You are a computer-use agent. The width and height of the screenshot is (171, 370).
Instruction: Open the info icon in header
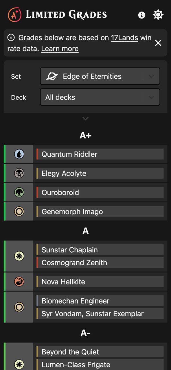coord(142,15)
